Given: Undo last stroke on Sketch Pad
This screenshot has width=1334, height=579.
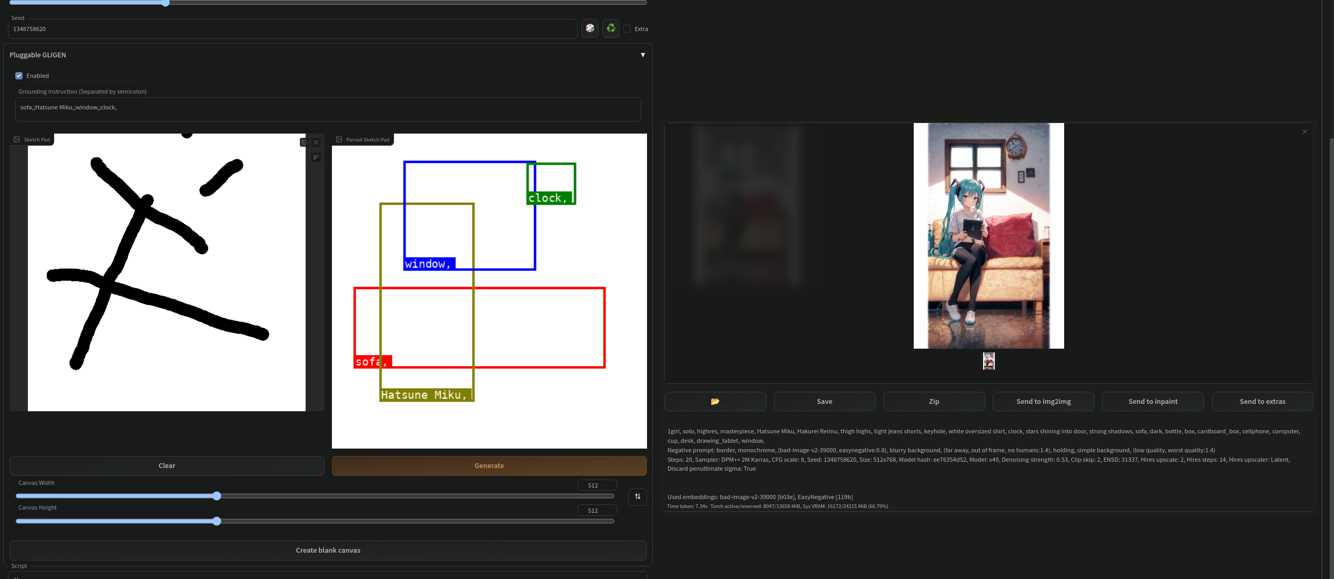Looking at the screenshot, I should [x=304, y=143].
